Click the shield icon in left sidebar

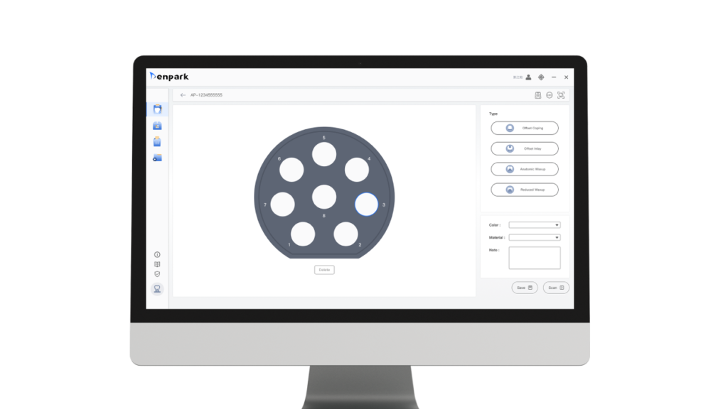157,274
